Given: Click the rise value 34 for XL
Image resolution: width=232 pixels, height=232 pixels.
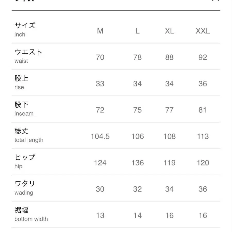Looking at the screenshot, I should click(x=169, y=84).
